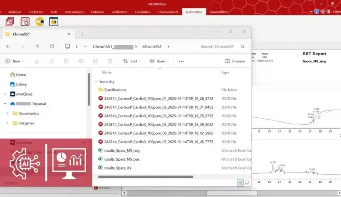Click the yellow round Automation toolbar icon
The image size is (341, 197).
click(x=40, y=22)
